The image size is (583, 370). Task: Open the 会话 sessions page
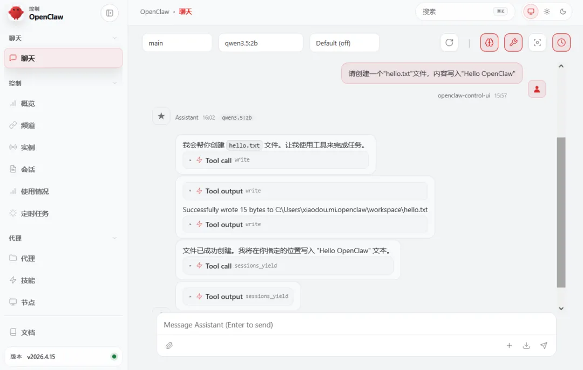(63, 170)
